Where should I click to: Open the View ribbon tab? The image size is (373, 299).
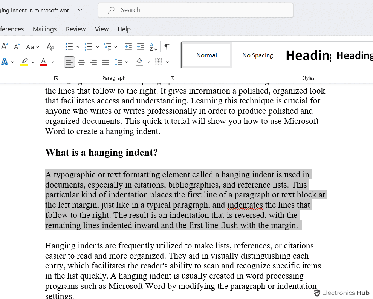(x=101, y=29)
